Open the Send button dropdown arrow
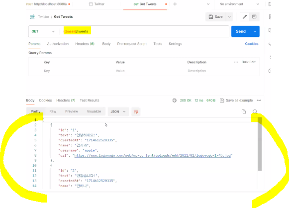The height and width of the screenshot is (208, 289). pyautogui.click(x=255, y=31)
